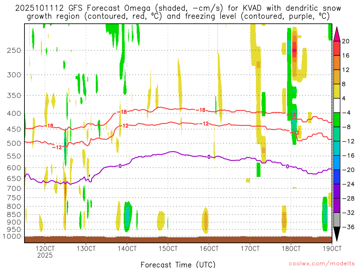The width and height of the screenshot is (358, 268).
Task: Click the blue legend swatch between -24 and -20
Action: pyautogui.click(x=337, y=177)
